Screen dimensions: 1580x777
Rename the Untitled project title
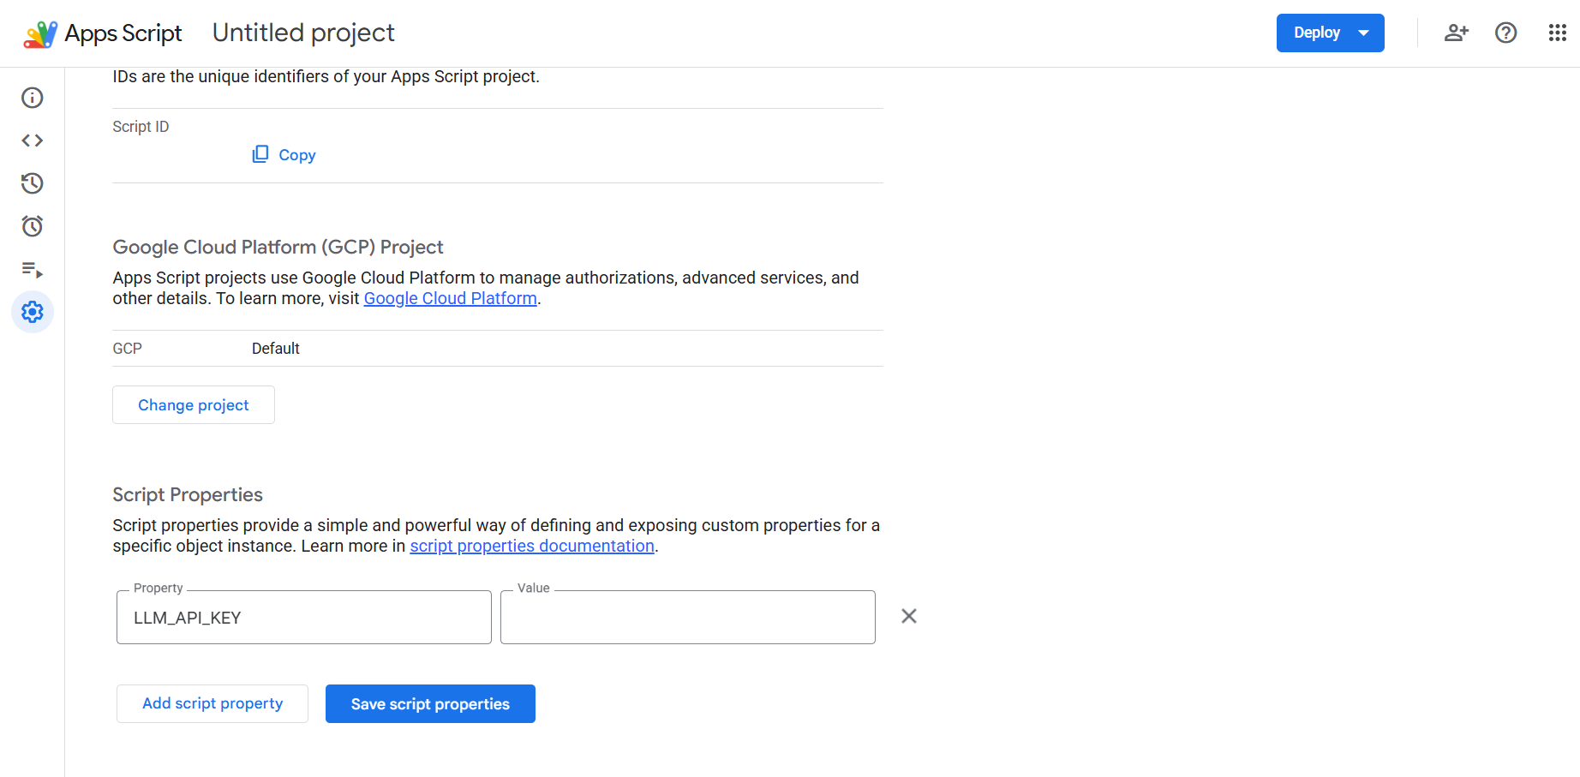303,33
